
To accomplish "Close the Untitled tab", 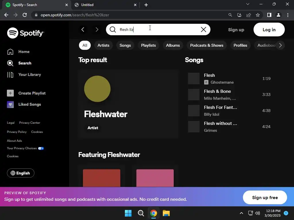I will 135,5.
